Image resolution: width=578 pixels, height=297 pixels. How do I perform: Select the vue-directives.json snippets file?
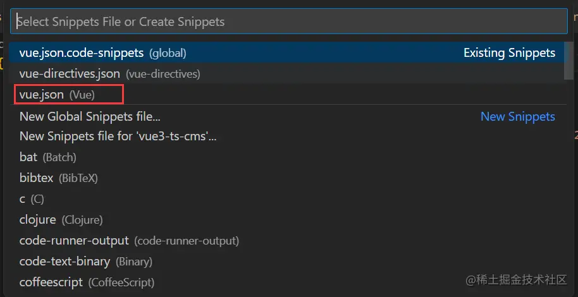click(x=70, y=74)
